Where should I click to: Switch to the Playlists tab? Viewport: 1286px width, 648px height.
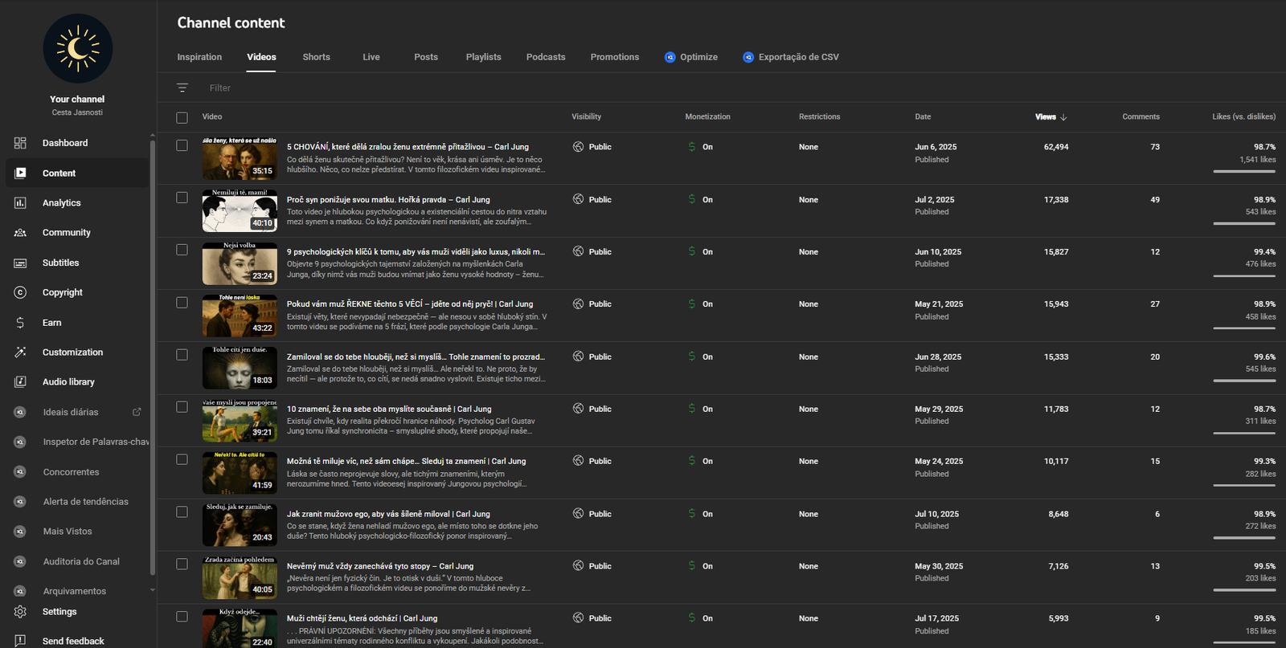[483, 57]
